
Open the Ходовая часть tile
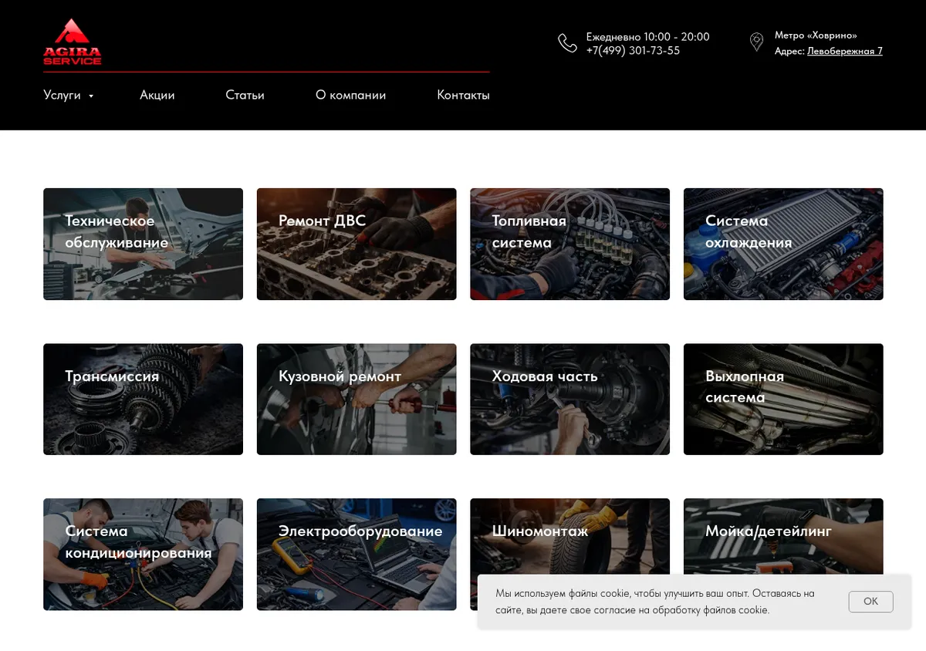tap(569, 399)
